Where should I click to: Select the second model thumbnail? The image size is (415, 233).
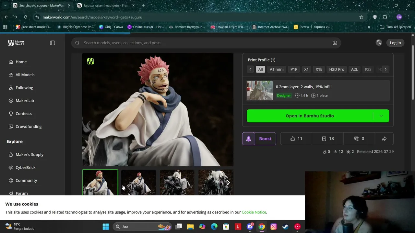pos(138,183)
